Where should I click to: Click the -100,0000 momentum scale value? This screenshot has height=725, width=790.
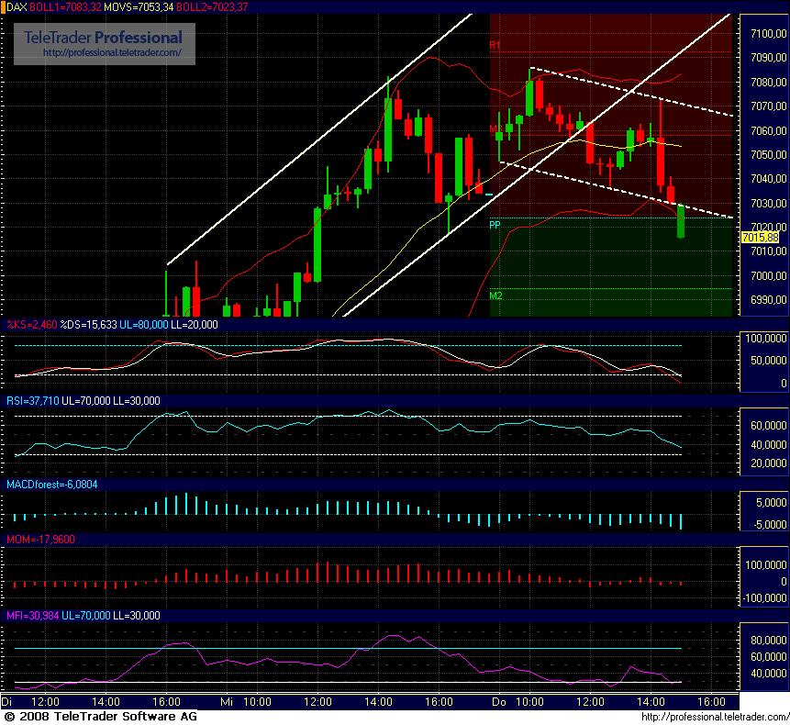[766, 598]
